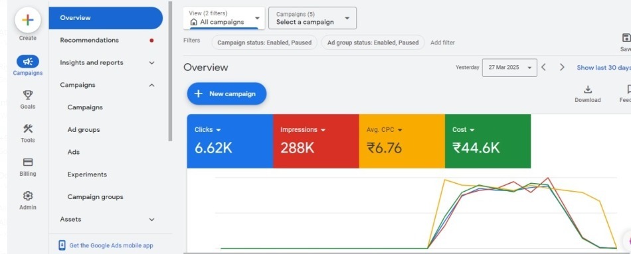The image size is (631, 254).
Task: Click the Download icon
Action: 588,90
